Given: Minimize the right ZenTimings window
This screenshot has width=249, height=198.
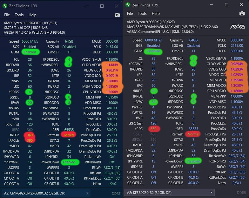Looking at the screenshot, I should 212,4.
